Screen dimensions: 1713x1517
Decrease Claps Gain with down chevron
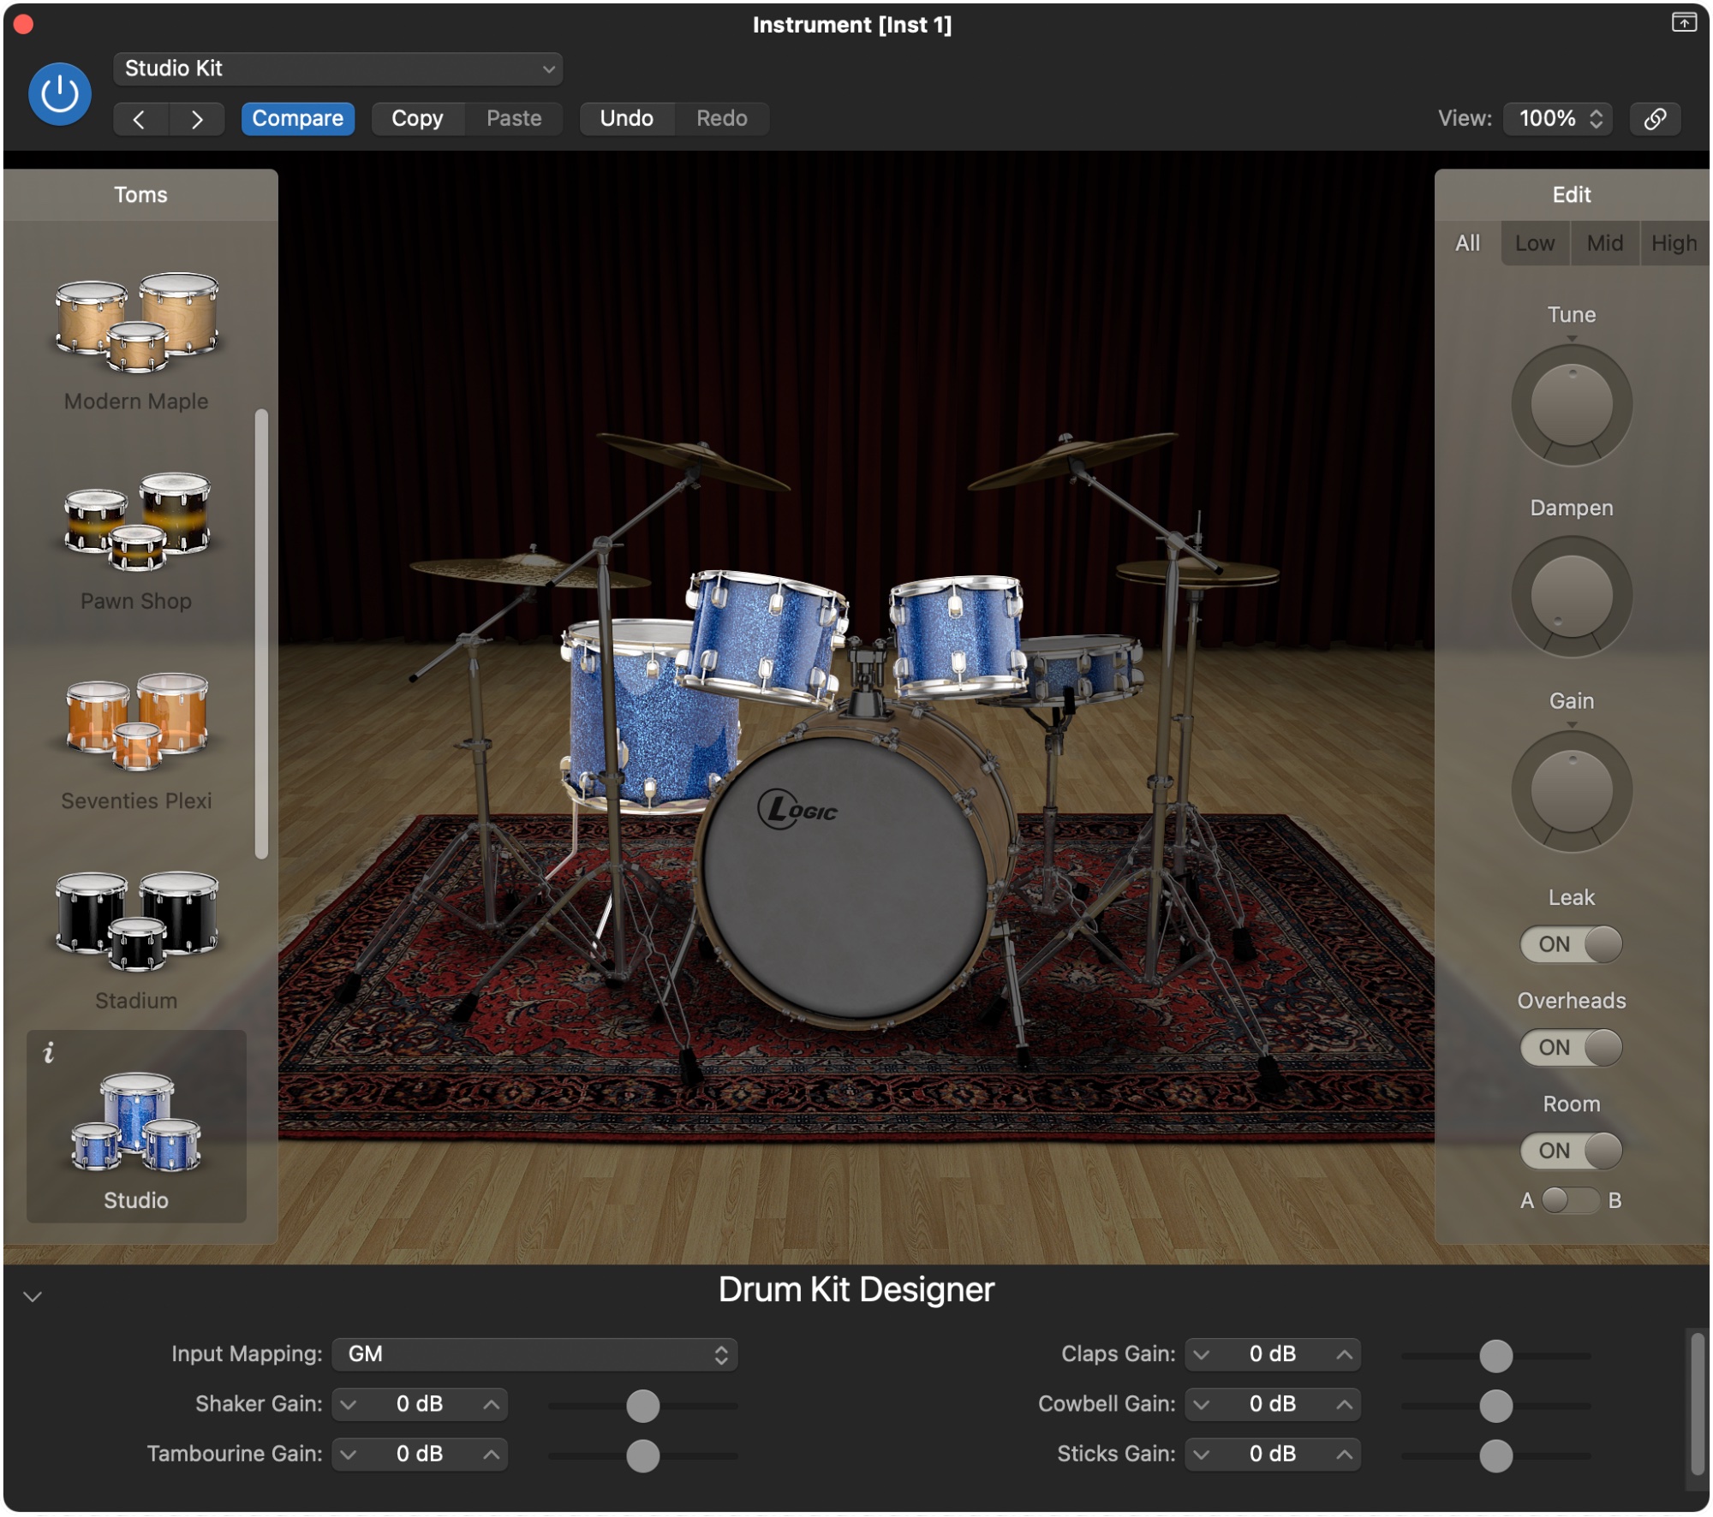pos(1202,1355)
